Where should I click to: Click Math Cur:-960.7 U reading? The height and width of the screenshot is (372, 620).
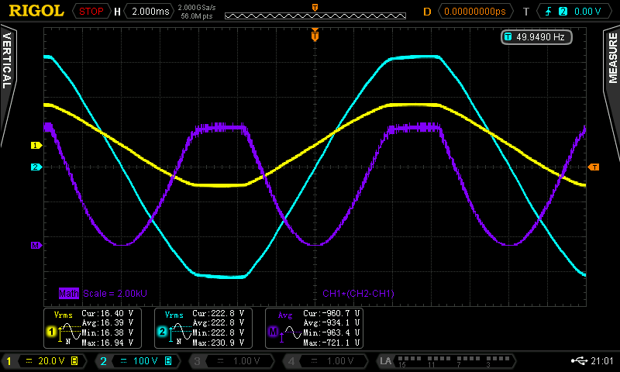coord(332,314)
